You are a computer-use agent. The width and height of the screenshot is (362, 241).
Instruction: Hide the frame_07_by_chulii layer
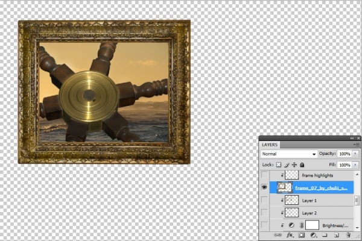tap(264, 187)
